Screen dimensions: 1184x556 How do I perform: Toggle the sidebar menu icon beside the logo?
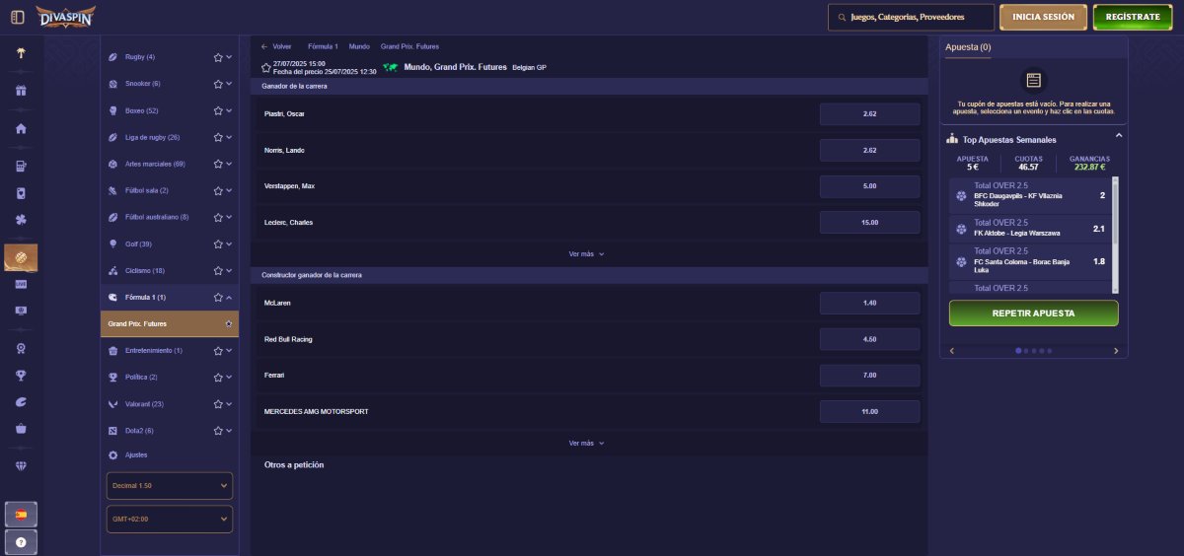(x=17, y=17)
